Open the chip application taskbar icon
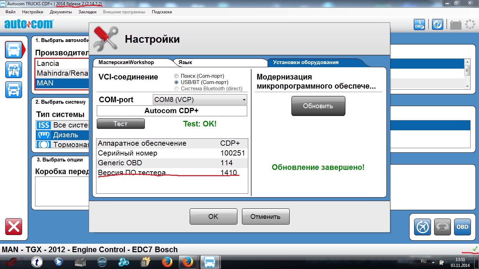 point(146,262)
